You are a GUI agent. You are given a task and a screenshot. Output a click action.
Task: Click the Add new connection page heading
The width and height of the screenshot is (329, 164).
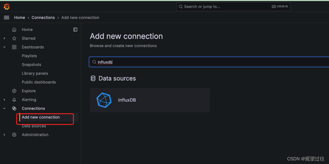pos(126,36)
